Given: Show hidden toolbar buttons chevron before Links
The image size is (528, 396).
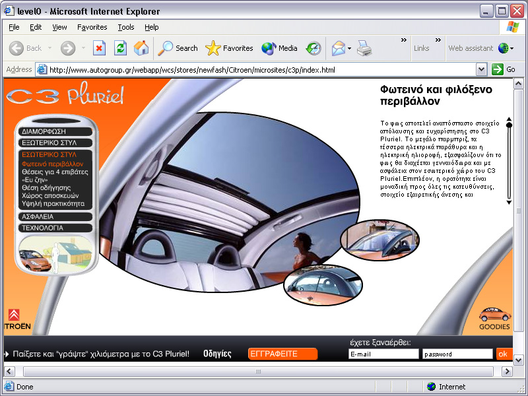Looking at the screenshot, I should [403, 40].
